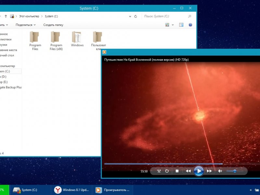
Task: Click the media player title bar icon
Action: click(x=104, y=52)
